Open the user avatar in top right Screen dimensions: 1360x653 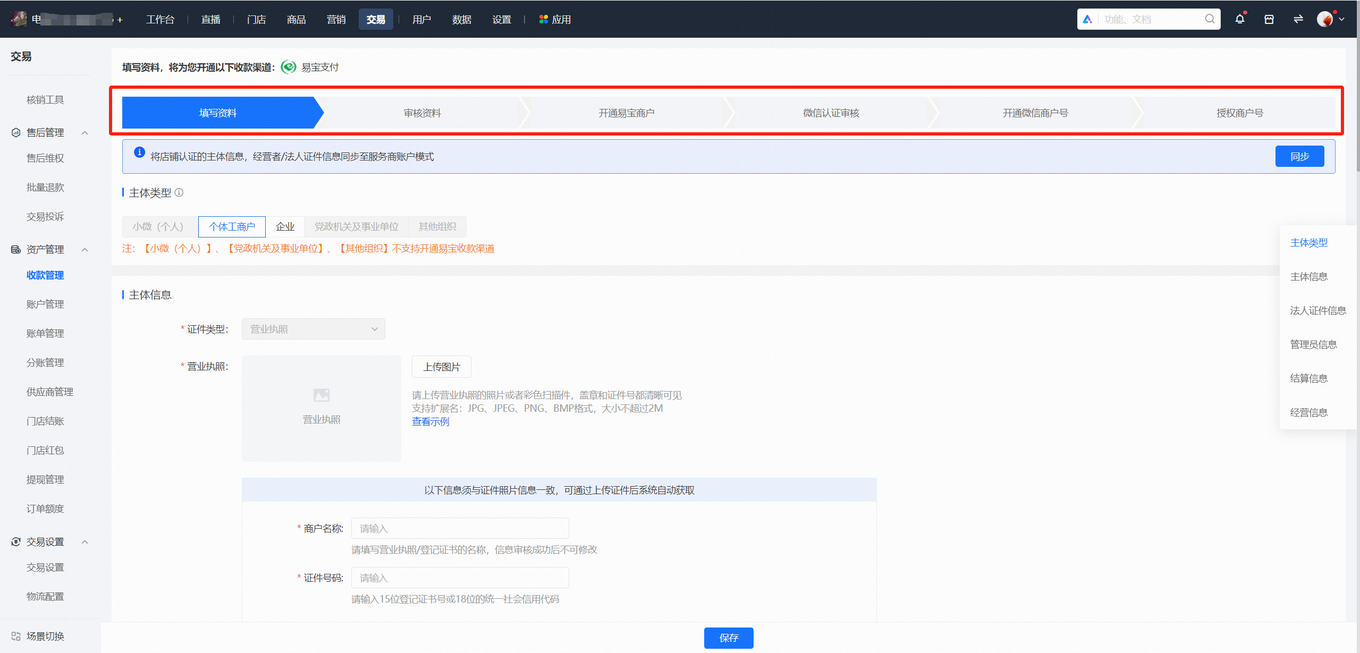pyautogui.click(x=1325, y=19)
